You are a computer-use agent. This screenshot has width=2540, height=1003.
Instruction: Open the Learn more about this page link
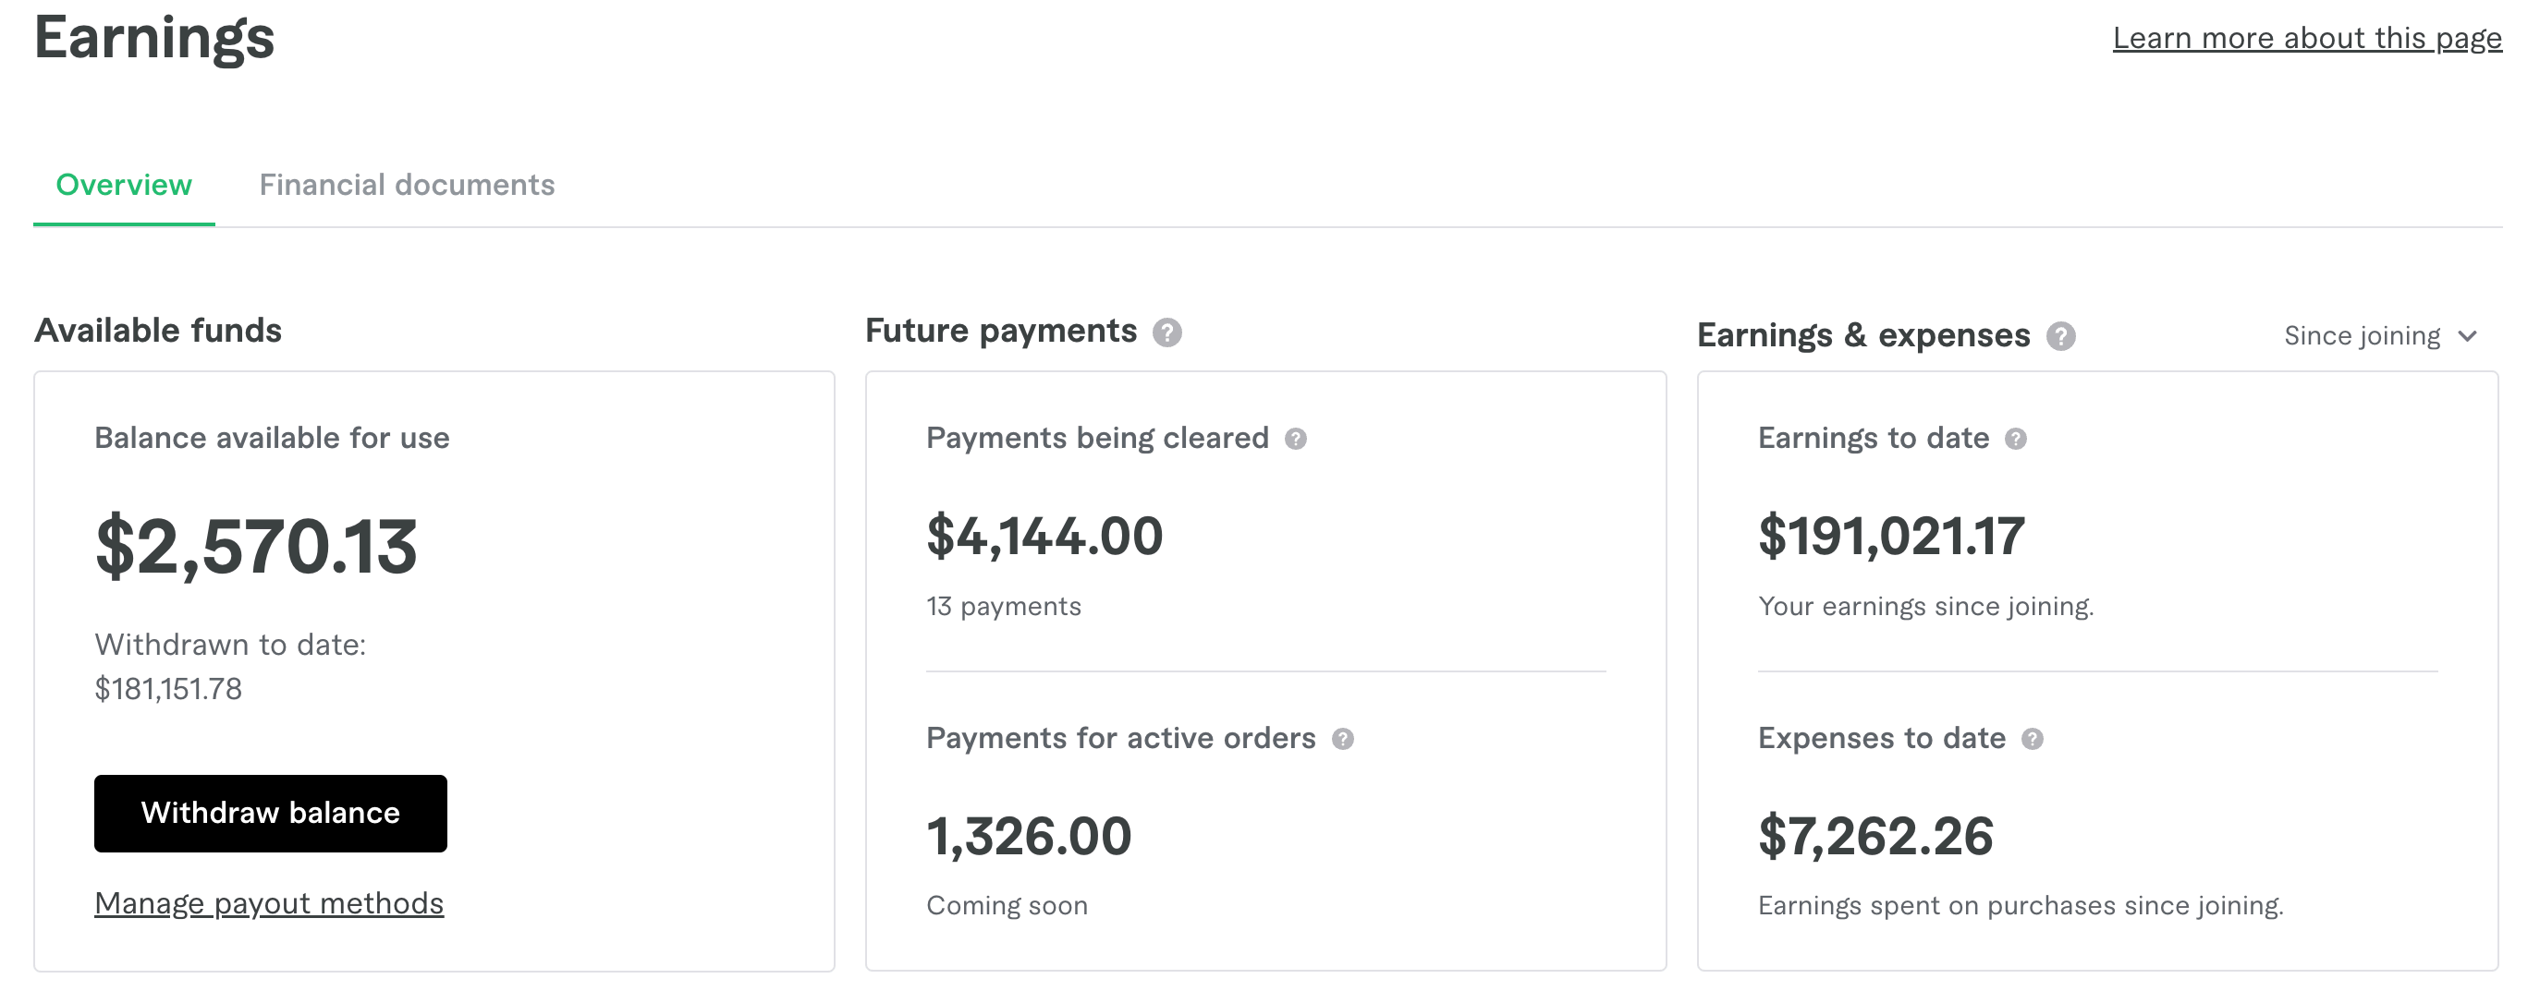pyautogui.click(x=2307, y=39)
